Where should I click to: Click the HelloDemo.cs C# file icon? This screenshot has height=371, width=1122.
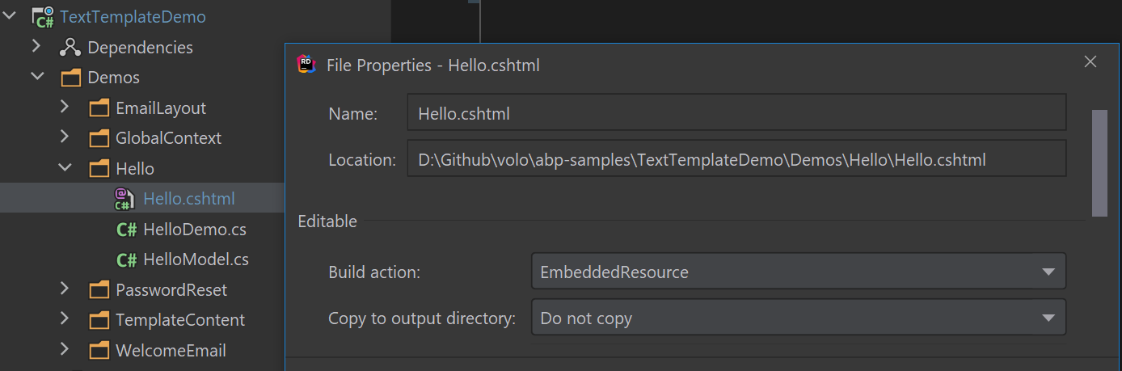tap(126, 230)
